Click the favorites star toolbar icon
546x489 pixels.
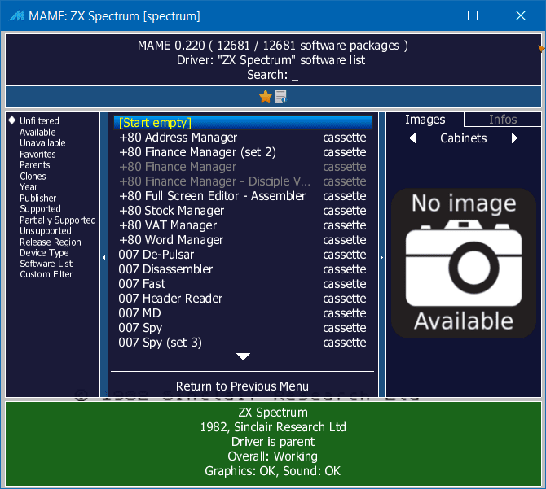point(265,97)
